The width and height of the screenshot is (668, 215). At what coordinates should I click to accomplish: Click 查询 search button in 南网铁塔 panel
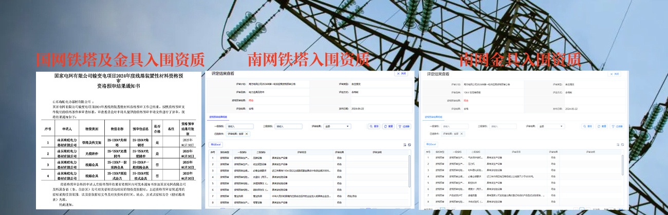[374, 126]
